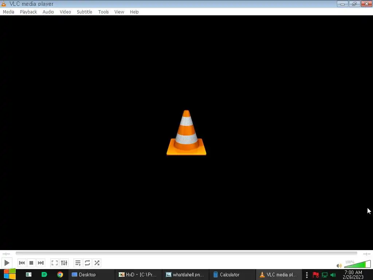Select VLC media player taskbar button
The width and height of the screenshot is (373, 280).
pos(279,275)
